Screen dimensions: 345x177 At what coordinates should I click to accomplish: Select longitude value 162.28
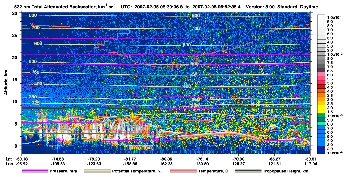[166, 164]
